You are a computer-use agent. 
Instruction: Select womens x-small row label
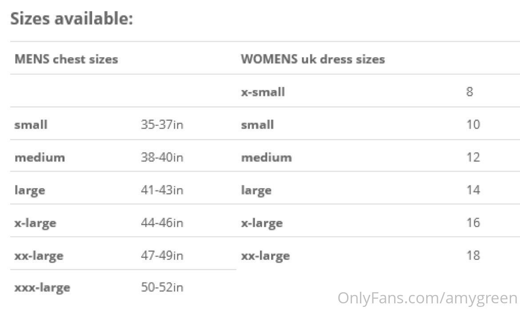pos(263,92)
